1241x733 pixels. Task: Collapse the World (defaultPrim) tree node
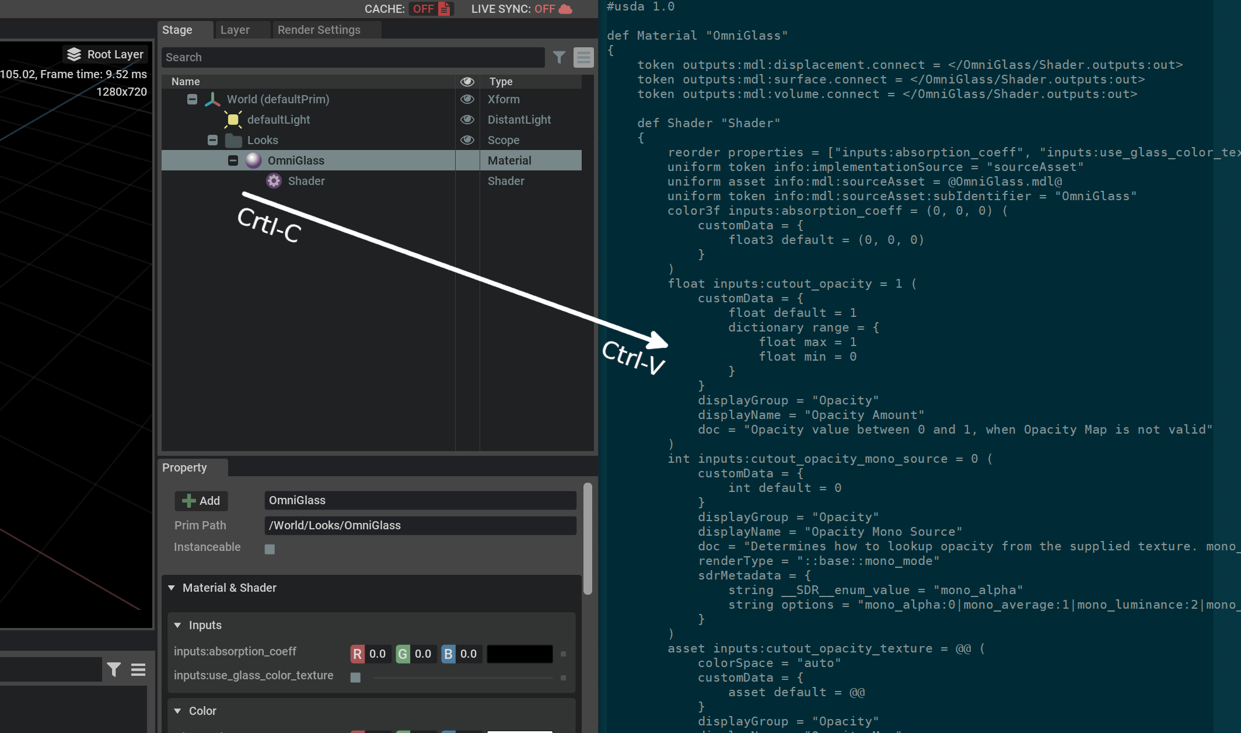[x=192, y=99]
